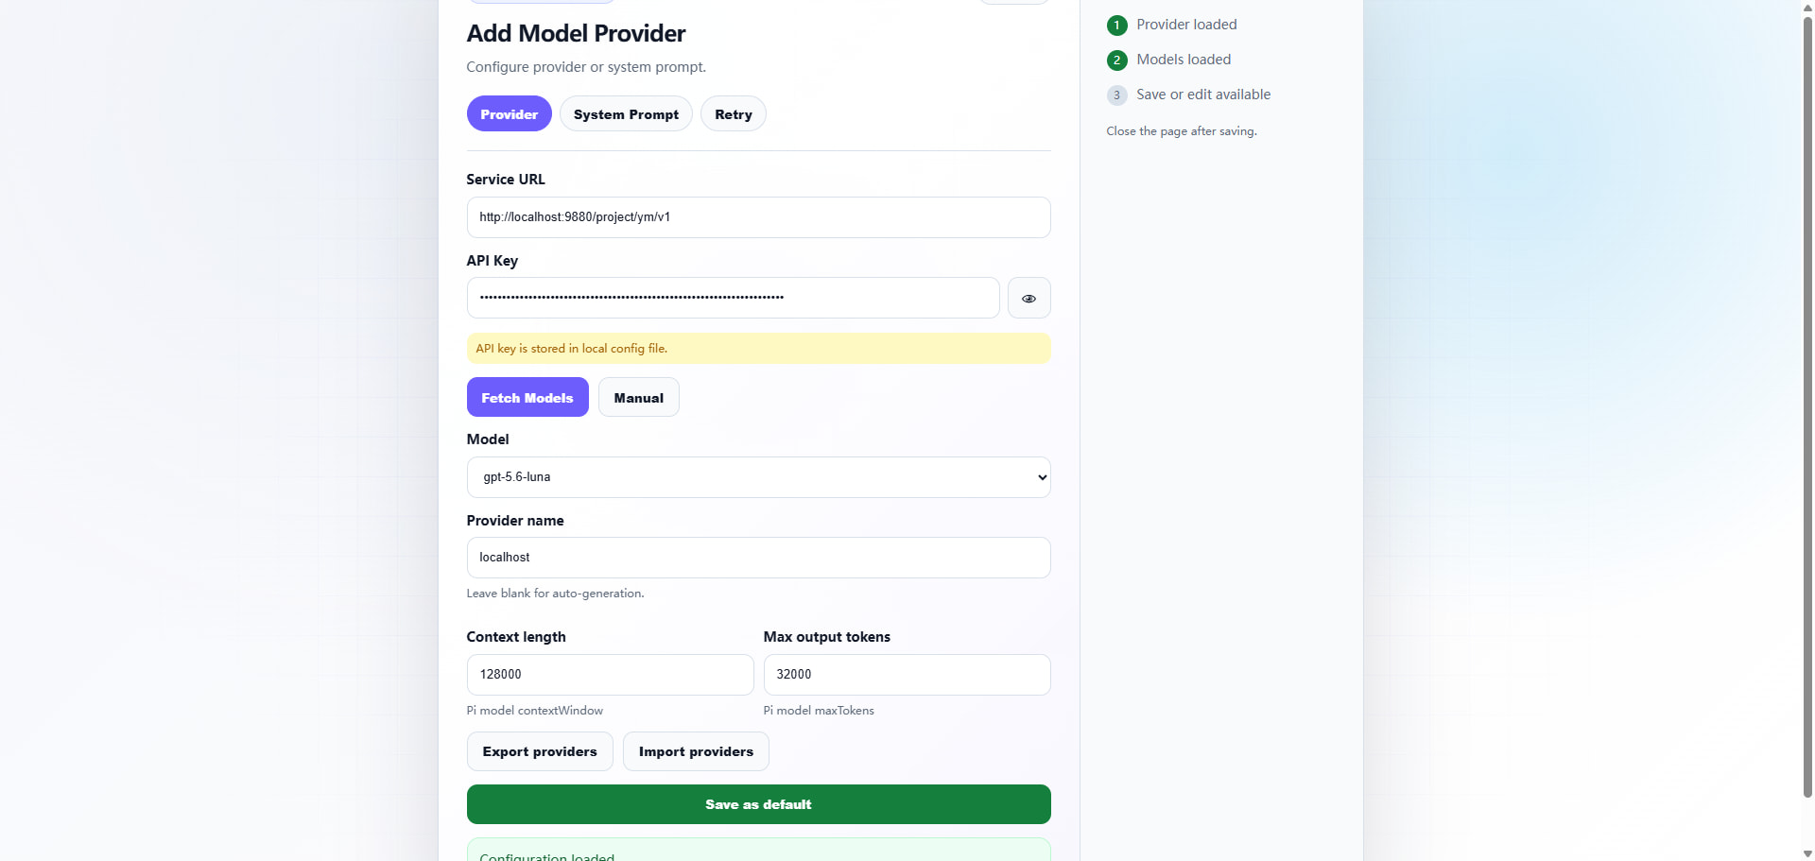Click the Max output tokens input
Viewport: 1815px width, 861px height.
(x=907, y=675)
